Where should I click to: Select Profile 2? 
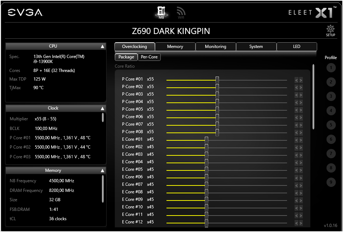point(331,82)
